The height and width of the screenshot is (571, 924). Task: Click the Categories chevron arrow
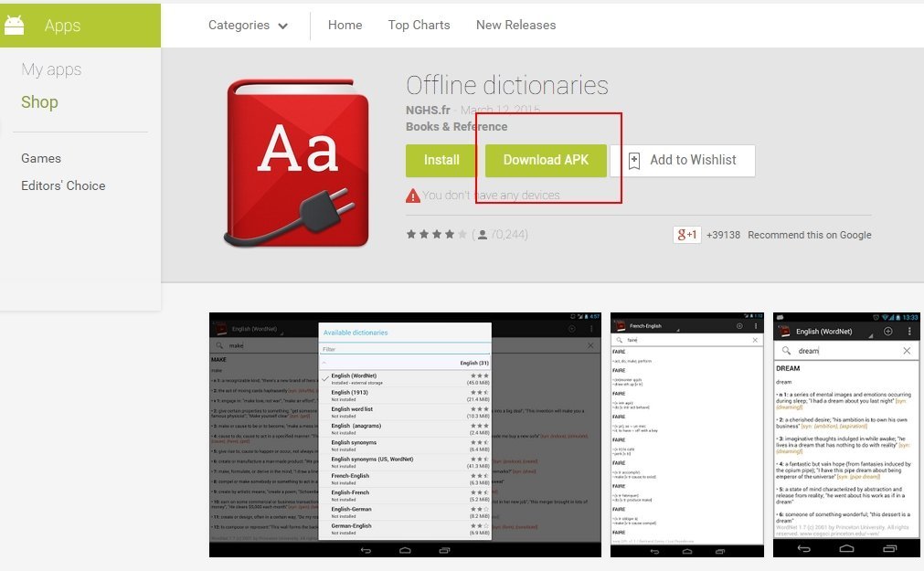[x=282, y=26]
